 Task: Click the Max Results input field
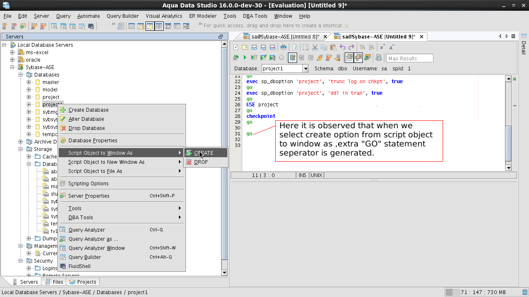(x=409, y=58)
